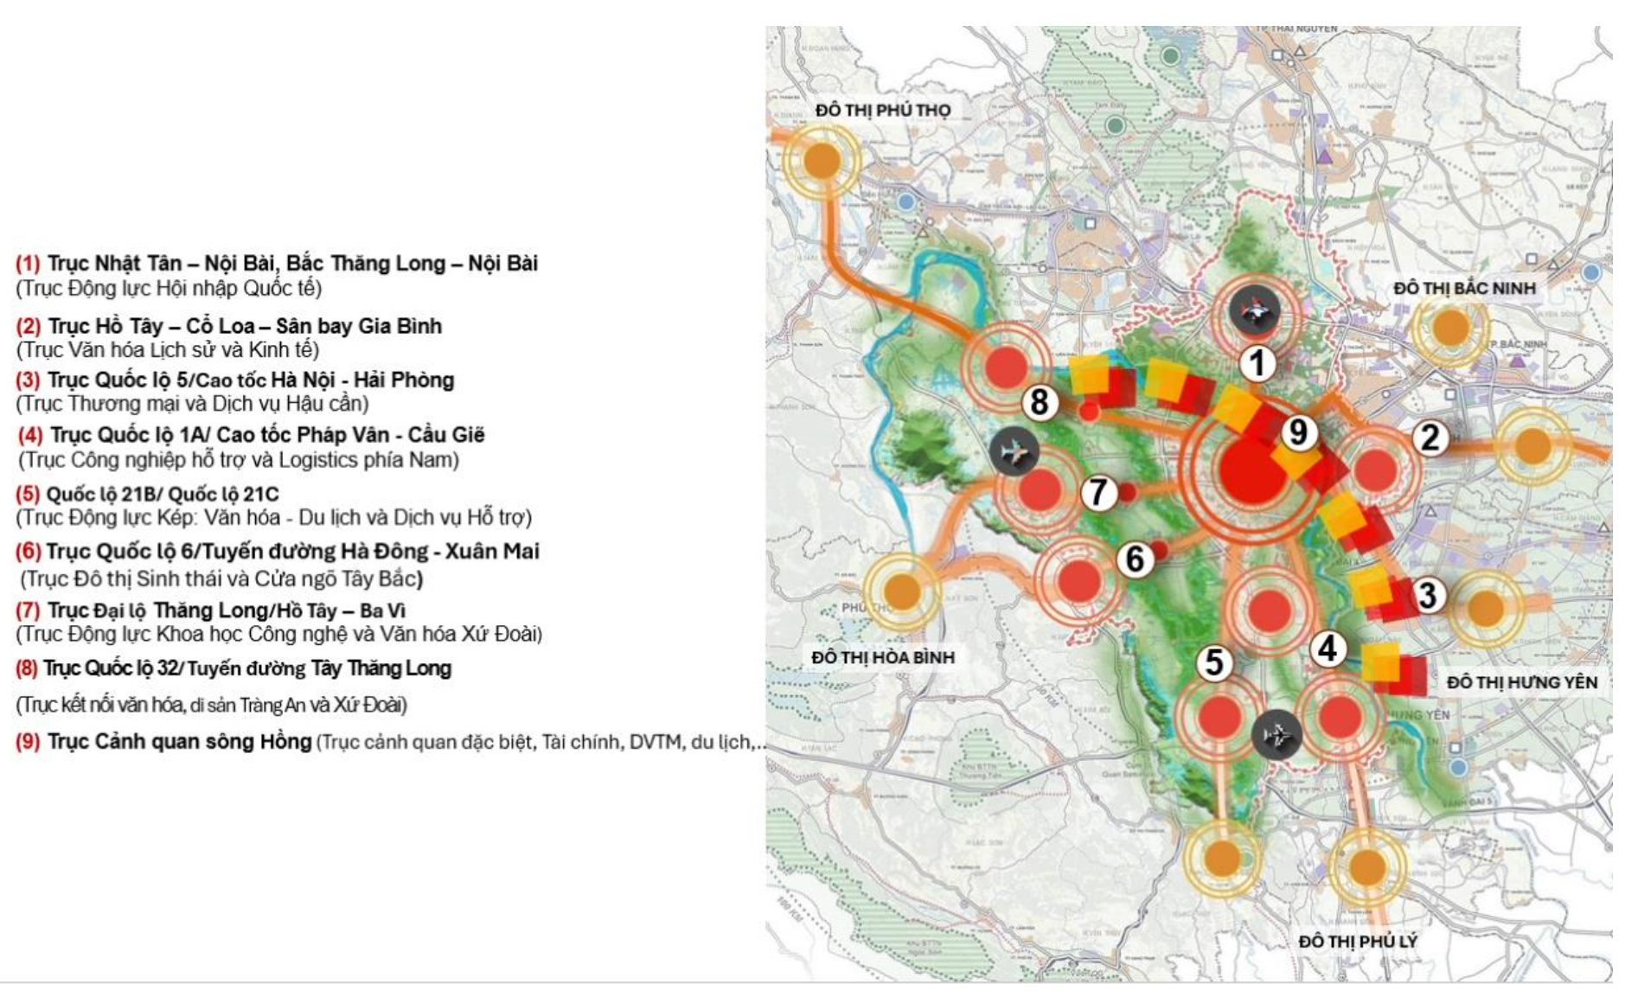The image size is (1638, 1003).
Task: Select numbered marker 2 on the map
Action: click(1430, 438)
